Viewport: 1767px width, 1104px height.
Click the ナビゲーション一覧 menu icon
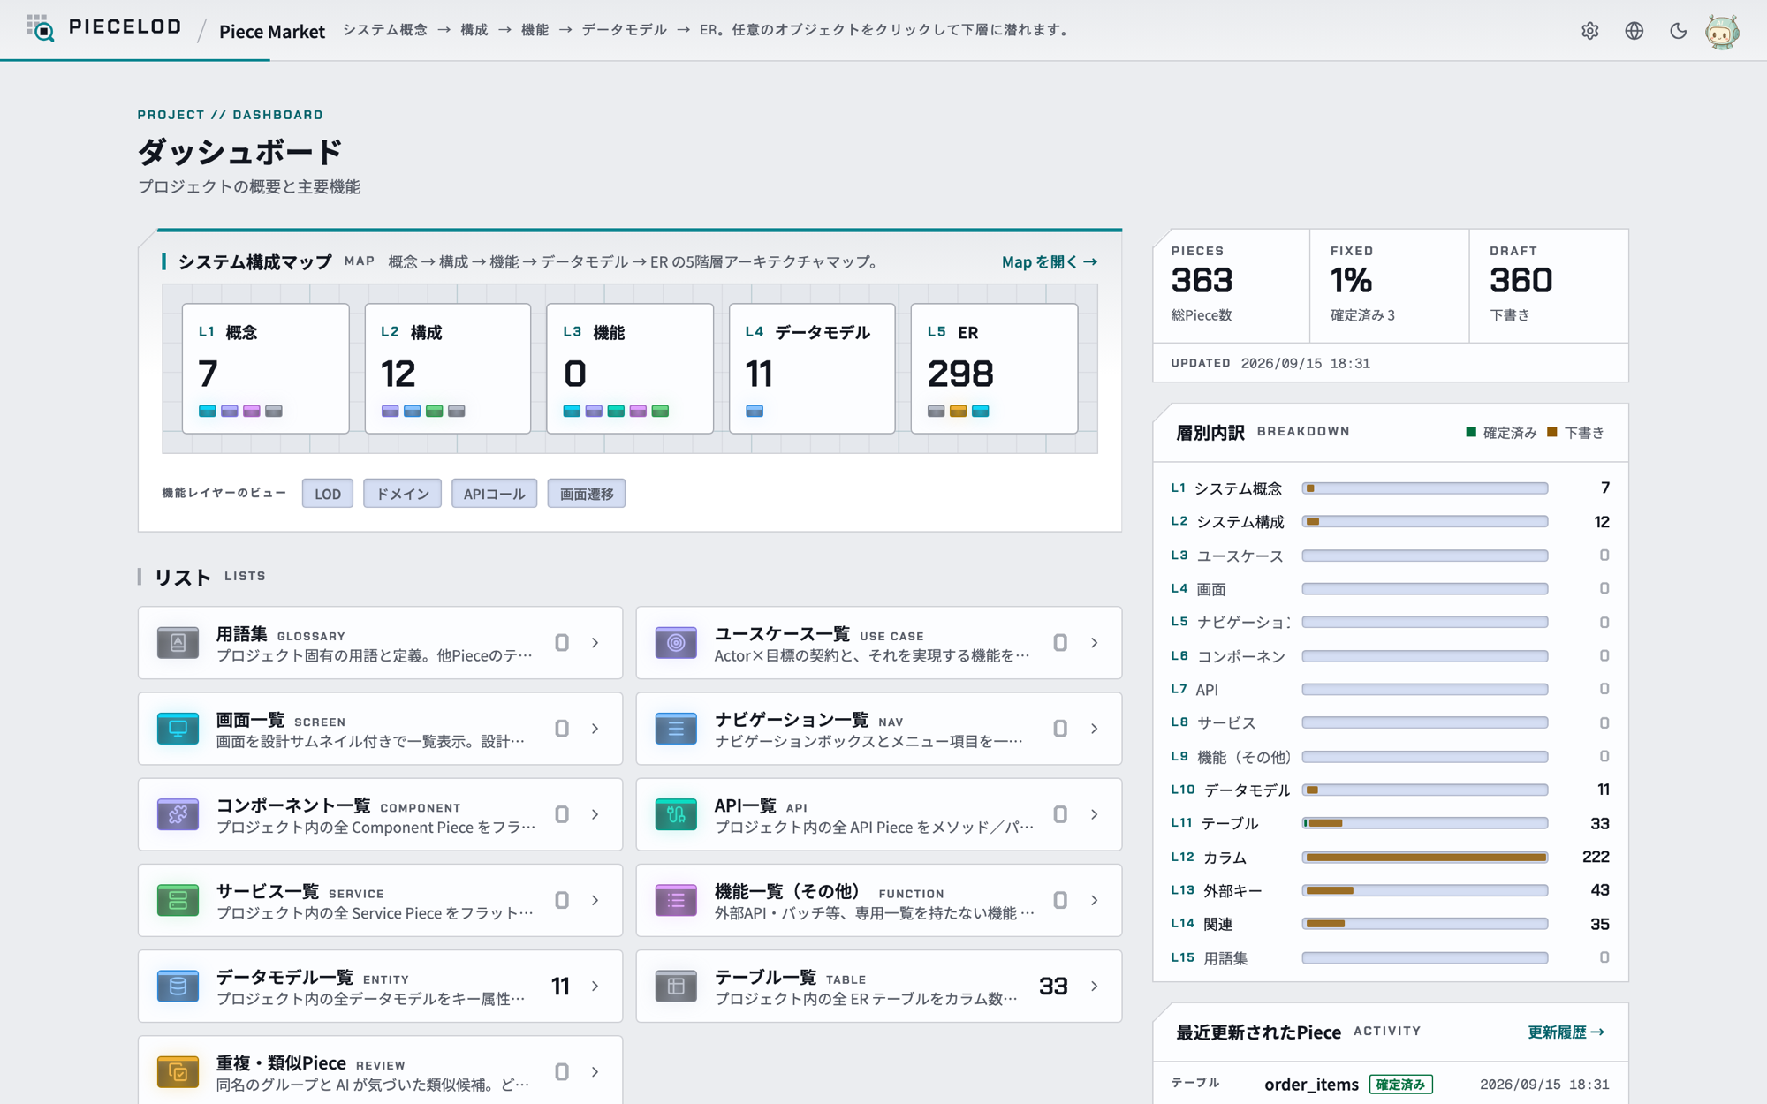pyautogui.click(x=676, y=729)
